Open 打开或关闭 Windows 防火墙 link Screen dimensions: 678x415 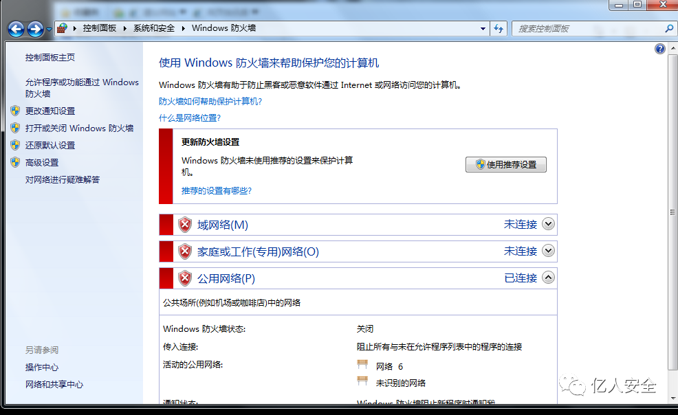click(x=79, y=128)
